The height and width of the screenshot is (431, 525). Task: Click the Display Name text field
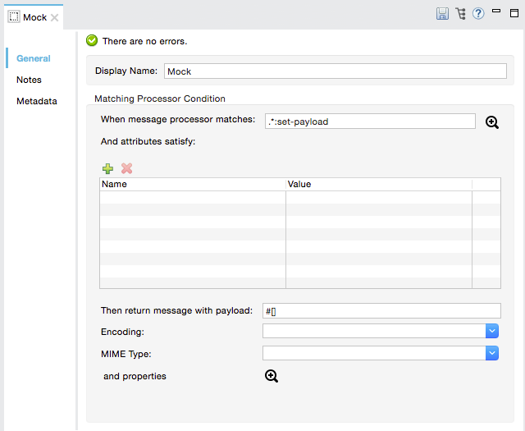(x=335, y=71)
